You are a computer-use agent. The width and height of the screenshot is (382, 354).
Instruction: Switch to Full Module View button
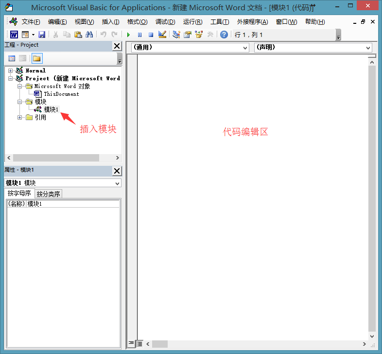coord(139,344)
